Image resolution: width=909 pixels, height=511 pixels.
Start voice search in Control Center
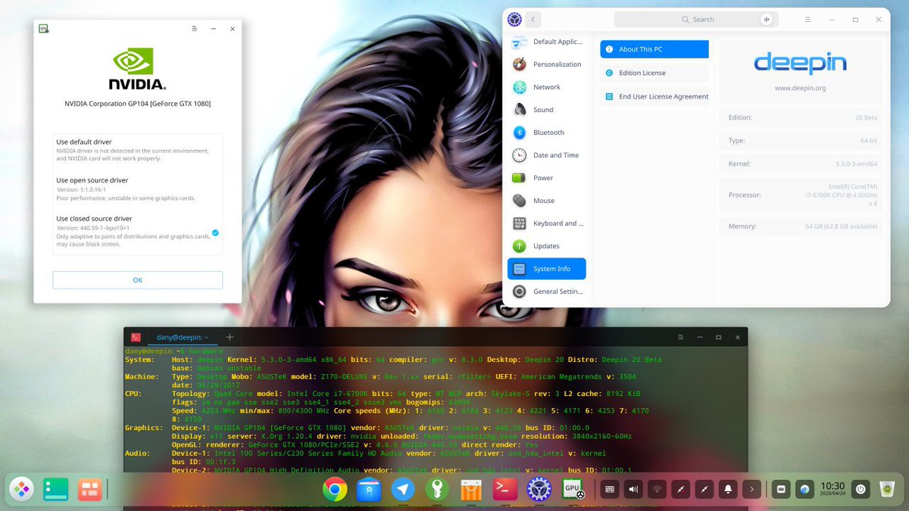point(767,19)
